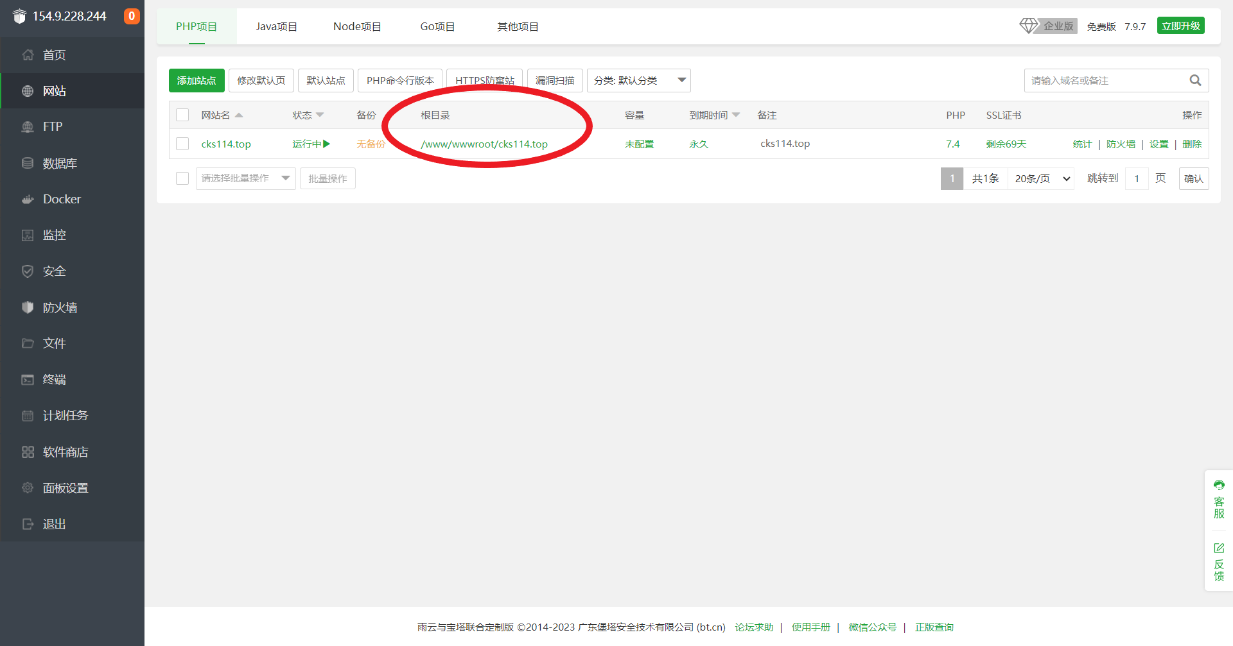
Task: Click the 立即升级 upgrade button
Action: [x=1180, y=26]
